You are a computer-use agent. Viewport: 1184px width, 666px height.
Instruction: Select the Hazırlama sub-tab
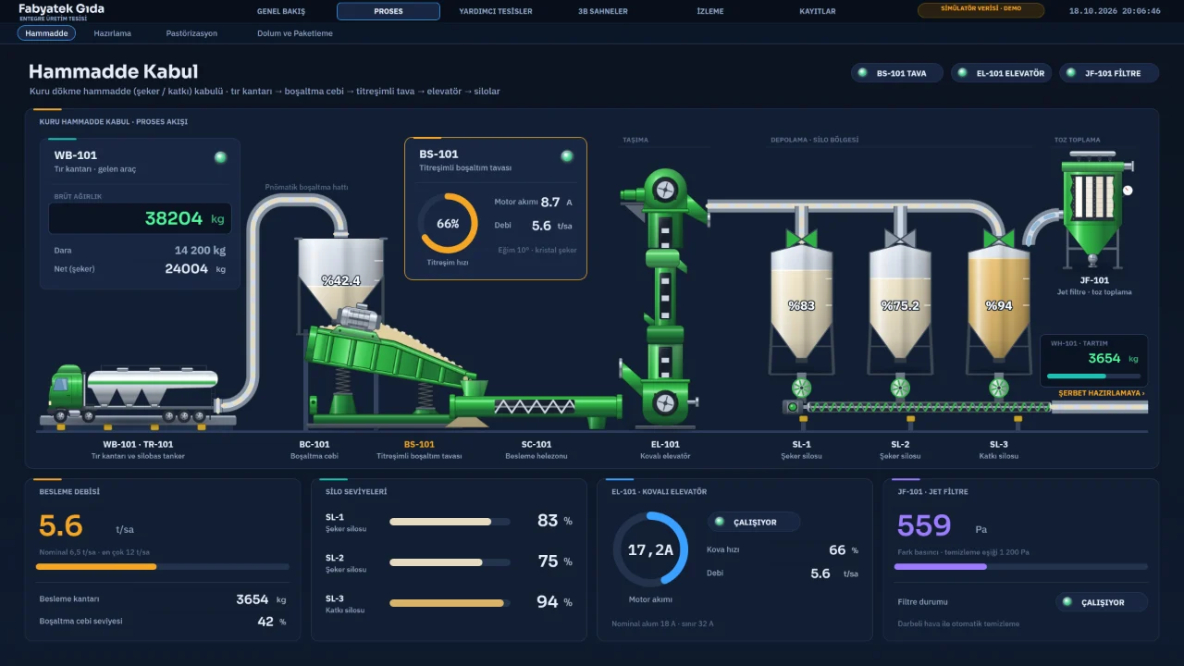tap(113, 33)
